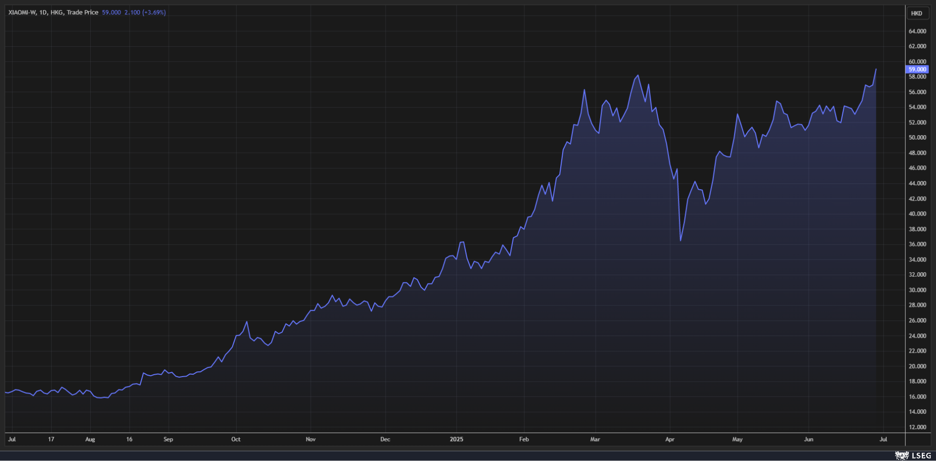Click the last Jul label at axis end
The image size is (936, 461).
tap(883, 439)
